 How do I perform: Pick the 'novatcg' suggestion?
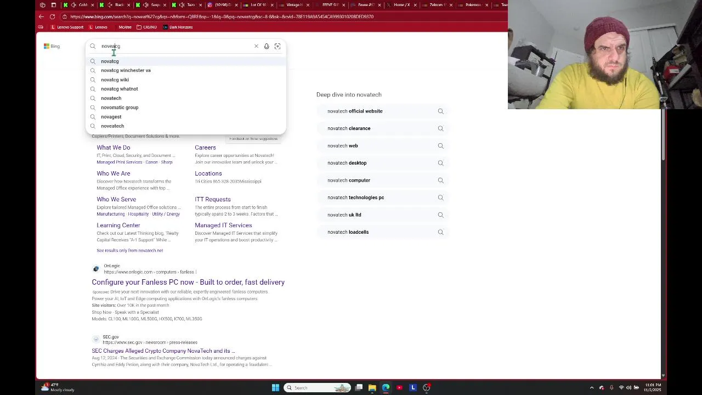point(186,61)
